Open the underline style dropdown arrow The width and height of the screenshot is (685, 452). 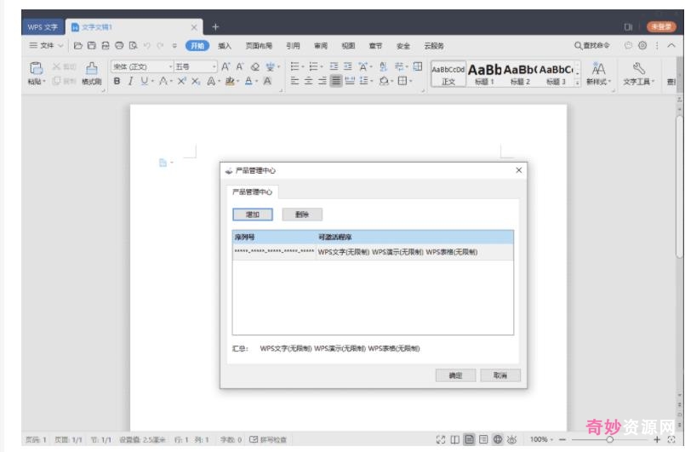(152, 82)
